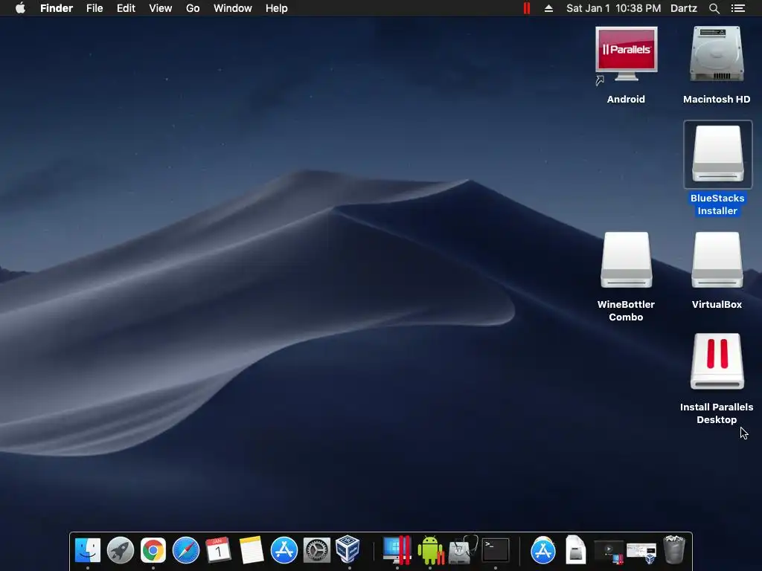This screenshot has height=571, width=762.
Task: Click the Parallels status icon in menu bar
Action: [x=527, y=8]
